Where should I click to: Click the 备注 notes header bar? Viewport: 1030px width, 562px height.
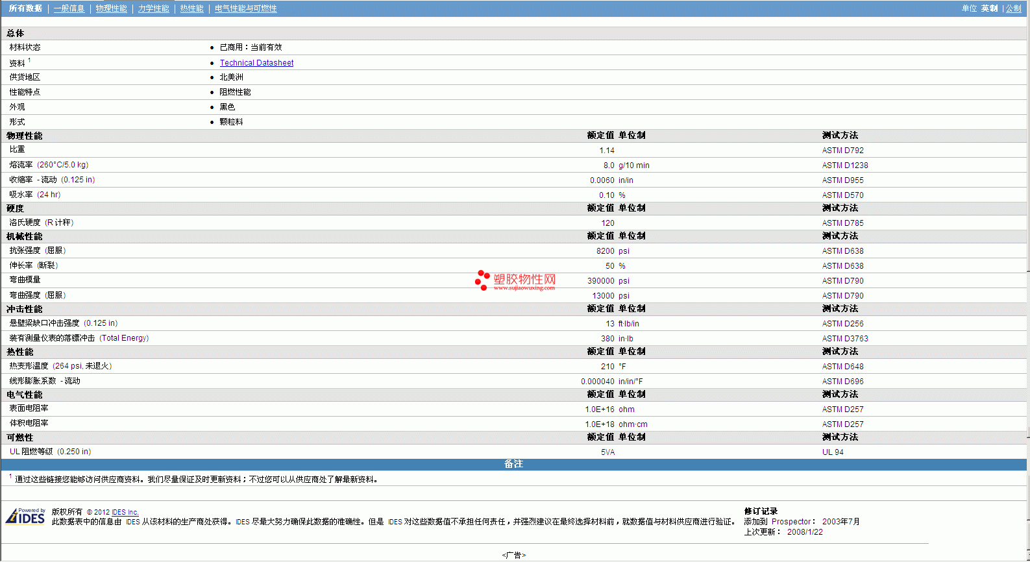coord(514,464)
